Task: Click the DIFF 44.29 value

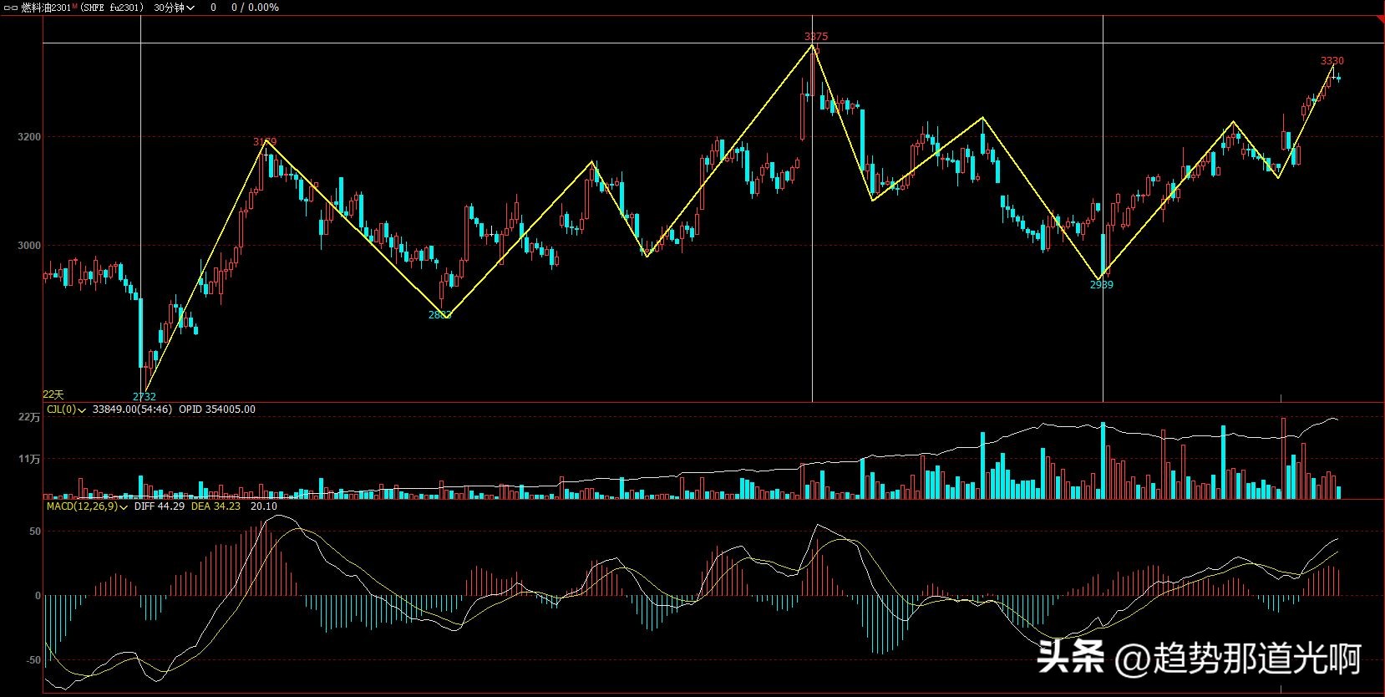Action: 160,506
